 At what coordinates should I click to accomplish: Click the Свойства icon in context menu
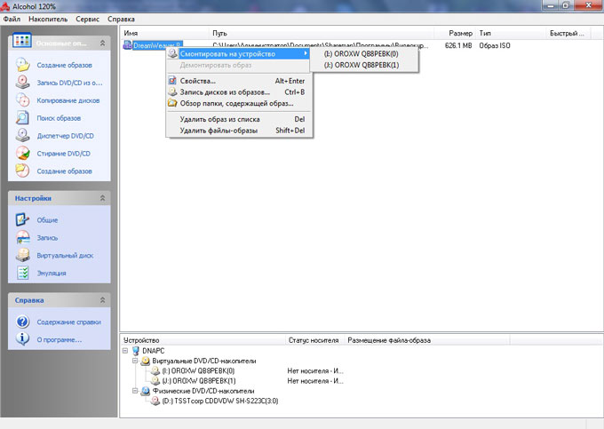coord(172,81)
